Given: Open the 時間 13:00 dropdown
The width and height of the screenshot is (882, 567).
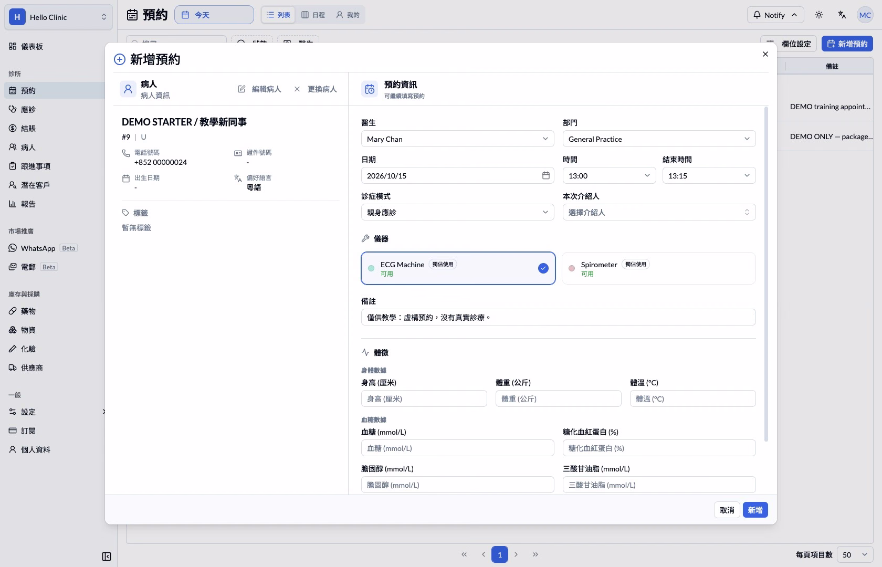Looking at the screenshot, I should [609, 175].
